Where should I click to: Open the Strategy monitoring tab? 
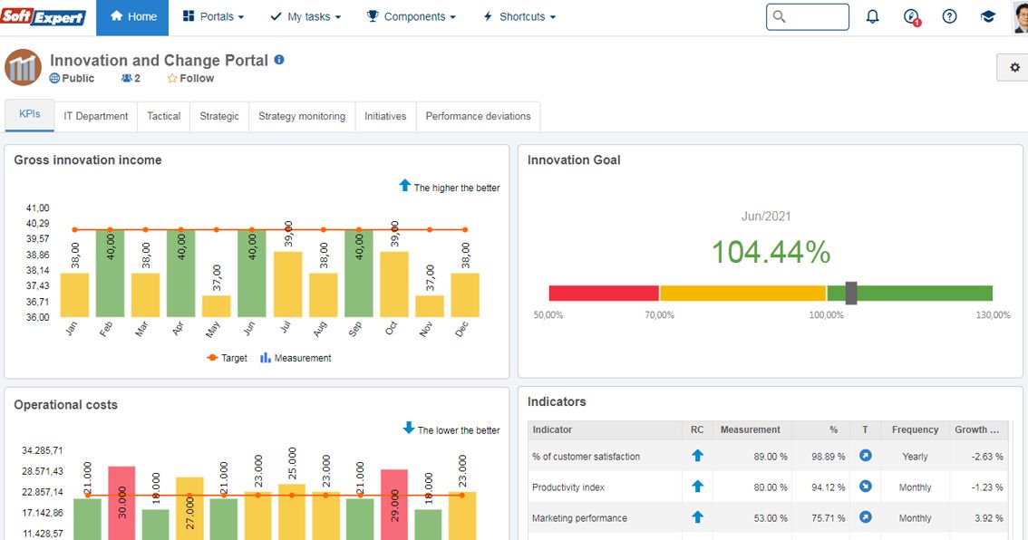(x=302, y=116)
